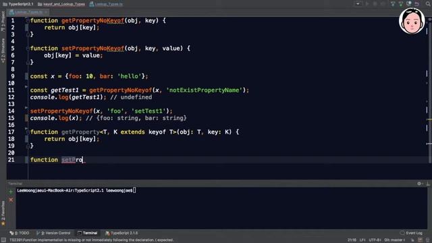Click 'notExistPropertyName' string on line 11

click(204, 90)
